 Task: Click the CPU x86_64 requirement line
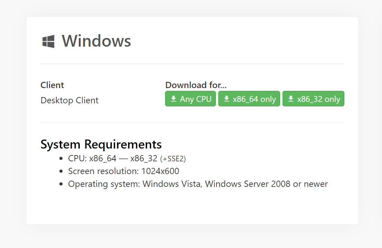113,159
